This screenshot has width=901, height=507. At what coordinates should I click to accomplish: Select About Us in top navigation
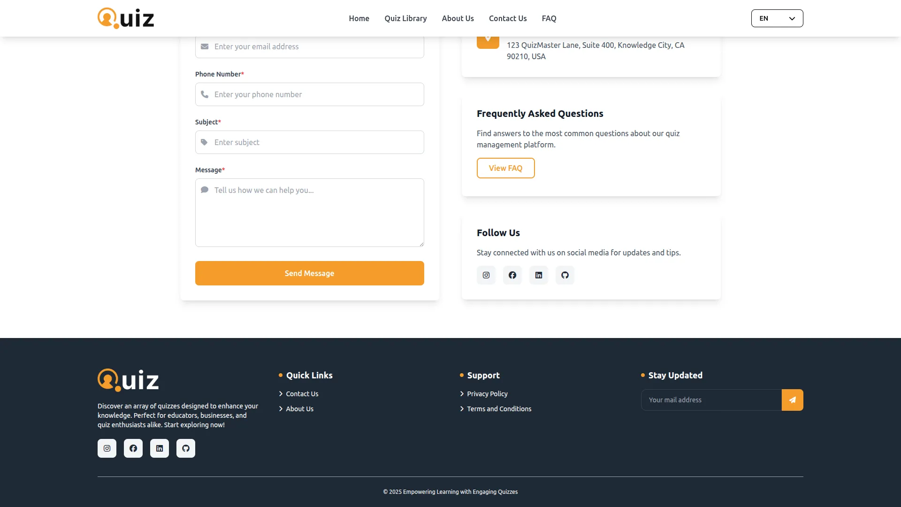(x=458, y=18)
